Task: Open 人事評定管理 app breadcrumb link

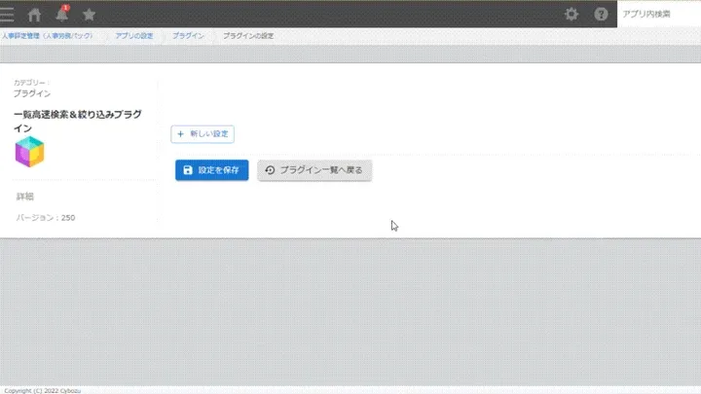Action: (x=48, y=36)
